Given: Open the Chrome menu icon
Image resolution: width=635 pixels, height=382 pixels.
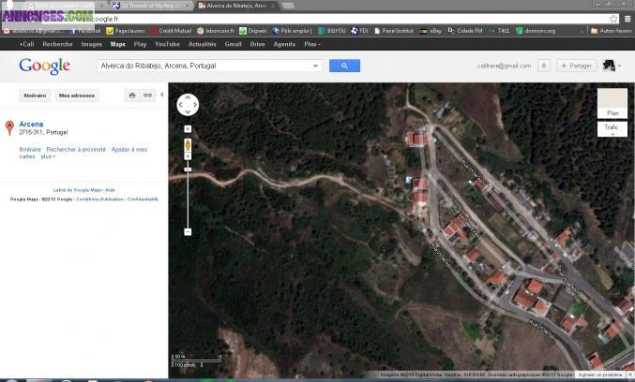Looking at the screenshot, I should tap(627, 19).
